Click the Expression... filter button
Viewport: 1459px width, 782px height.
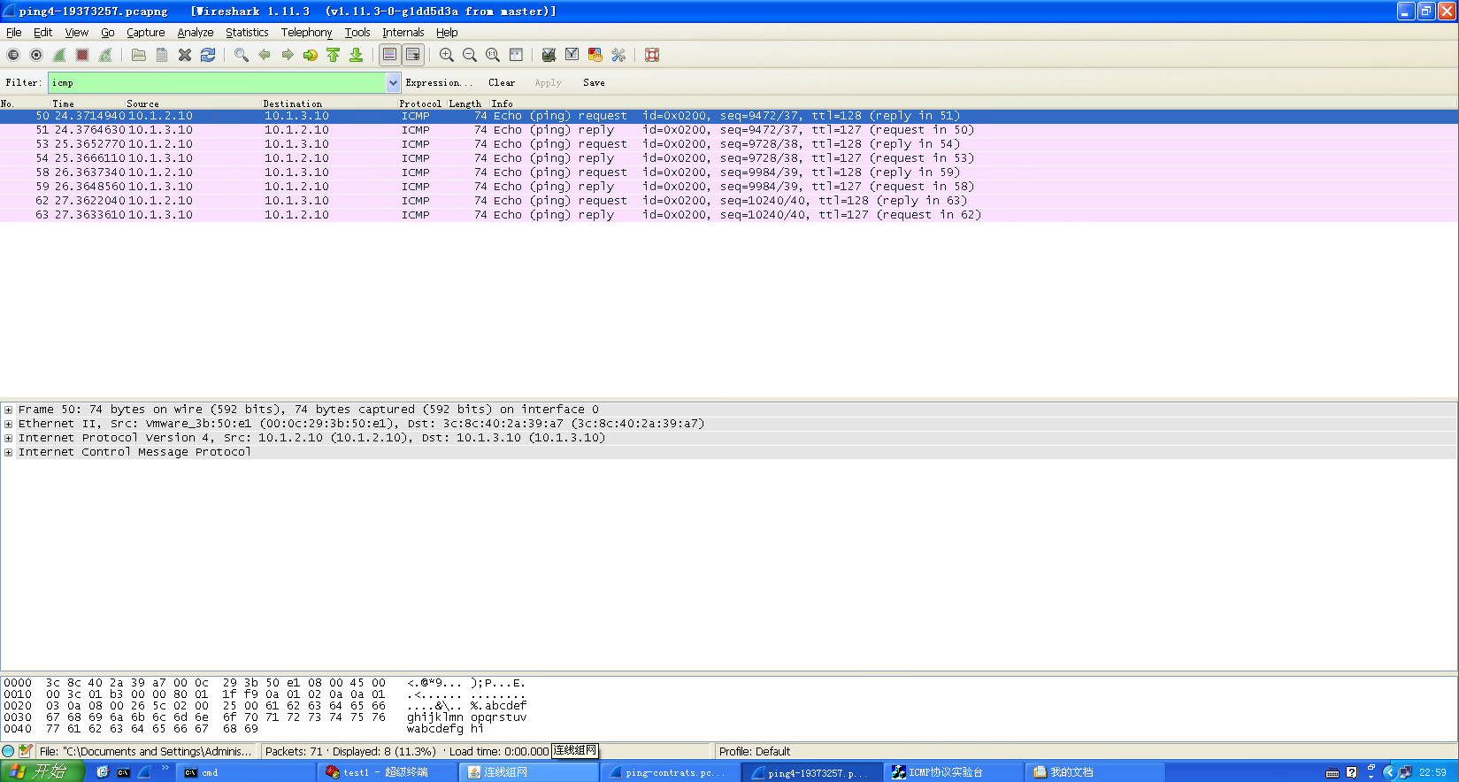(439, 82)
